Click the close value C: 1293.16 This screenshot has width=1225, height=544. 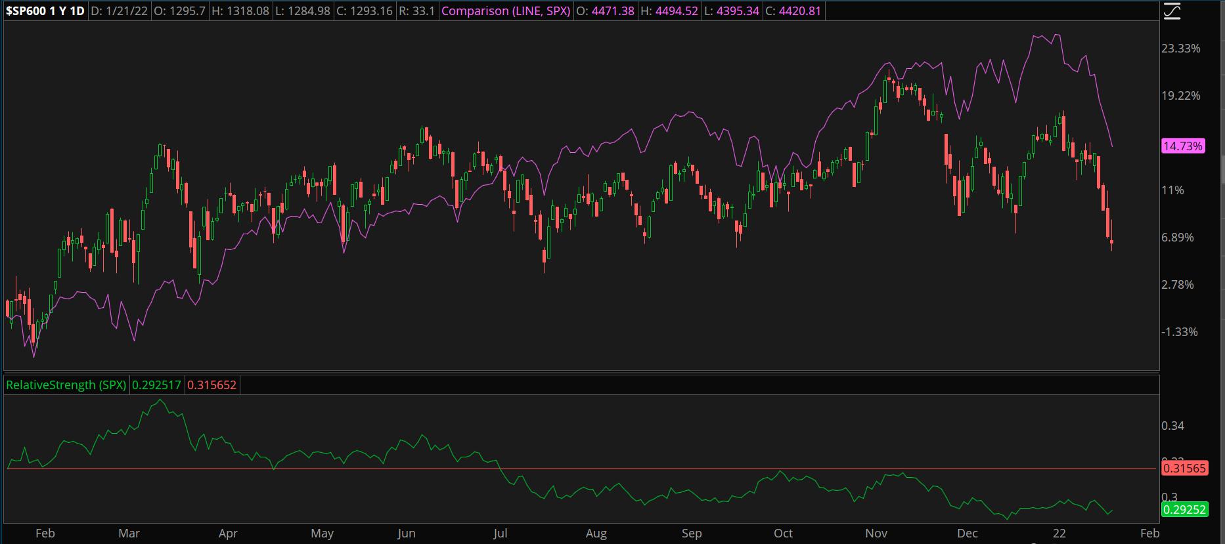tap(365, 11)
